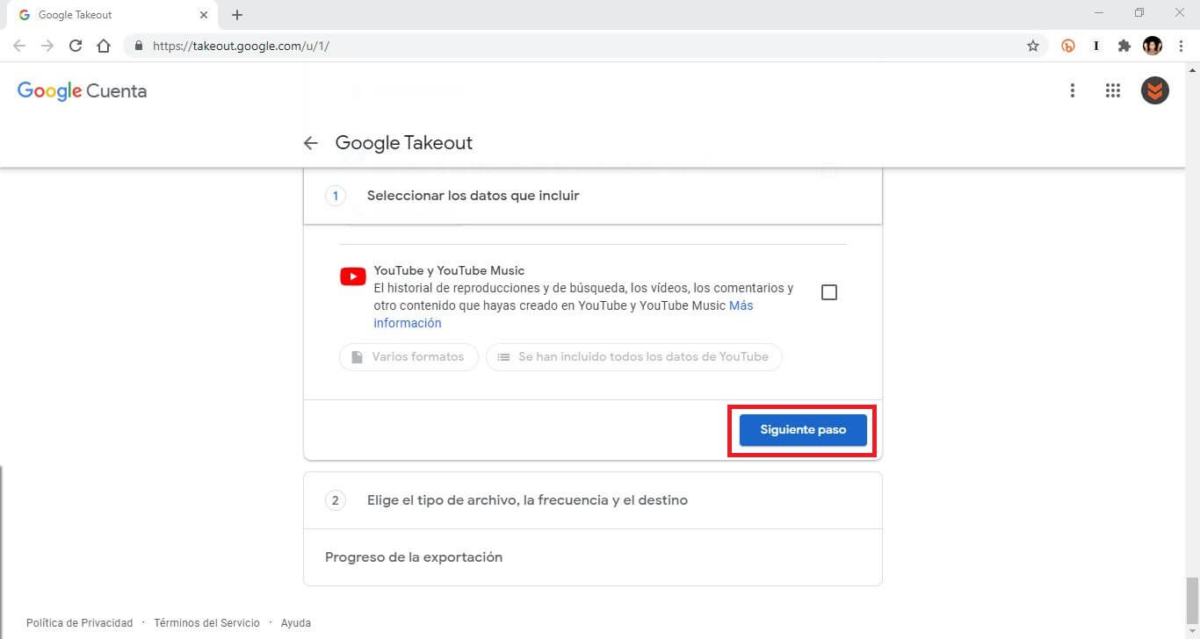Click the padlock site info icon
This screenshot has width=1200, height=639.
[139, 46]
